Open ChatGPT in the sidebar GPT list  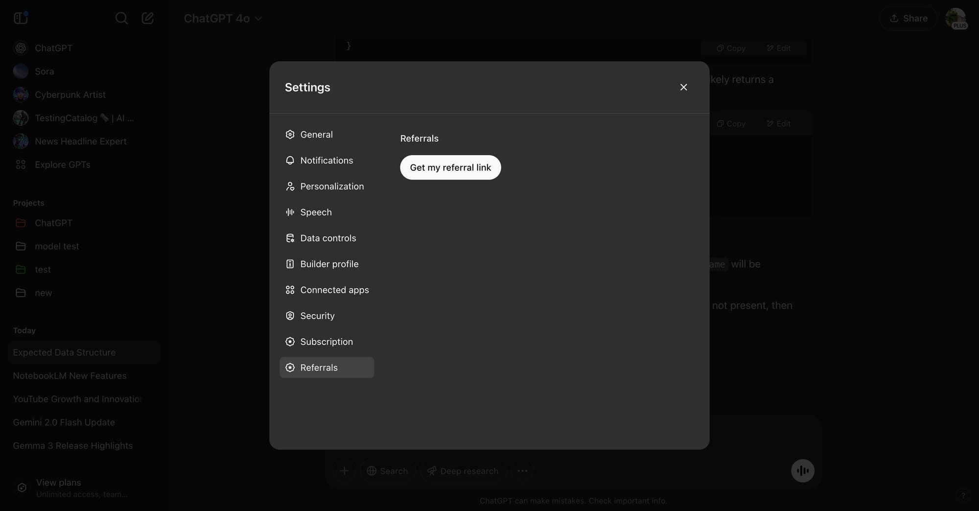tap(84, 48)
